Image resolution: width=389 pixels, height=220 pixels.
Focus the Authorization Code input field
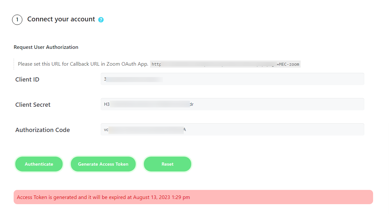(232, 130)
